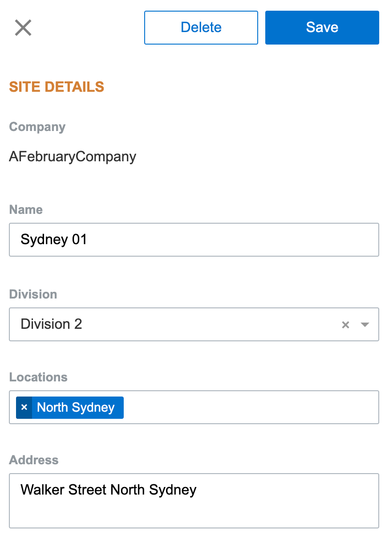Click the Sydney 01 text
The width and height of the screenshot is (389, 540).
click(54, 240)
